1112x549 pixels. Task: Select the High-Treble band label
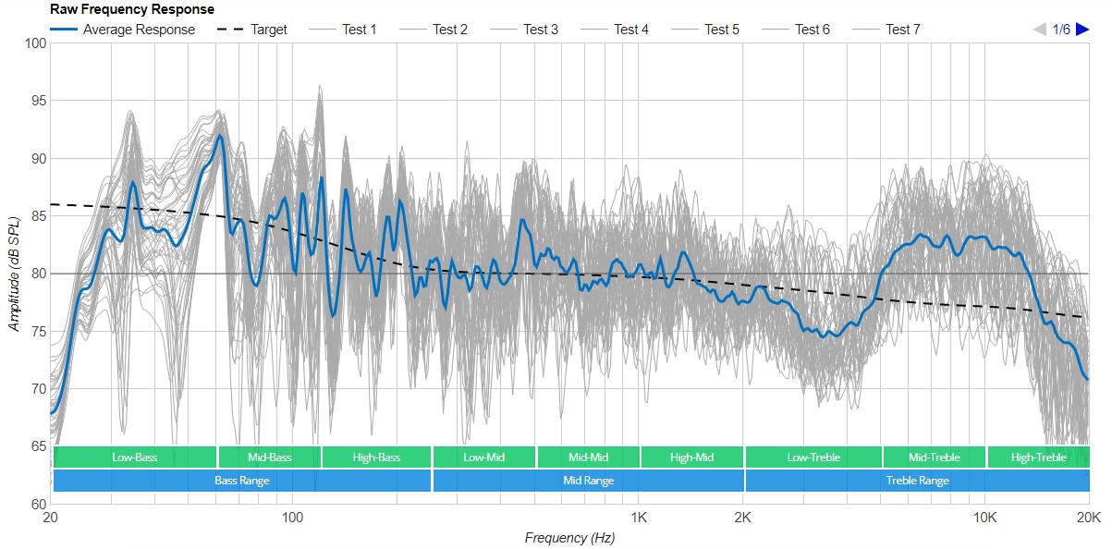(x=1038, y=457)
